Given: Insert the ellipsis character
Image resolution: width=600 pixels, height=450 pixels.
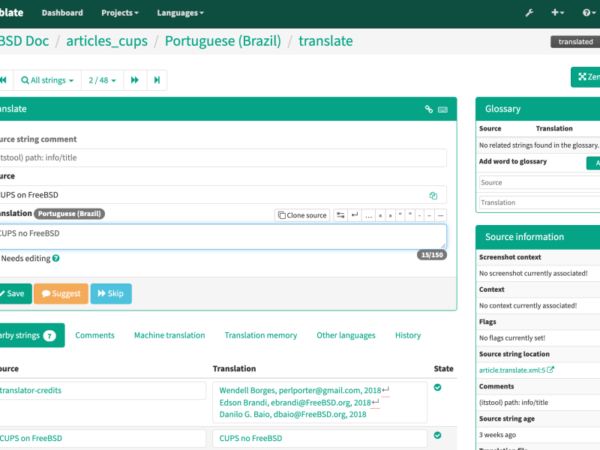Looking at the screenshot, I should pos(368,215).
